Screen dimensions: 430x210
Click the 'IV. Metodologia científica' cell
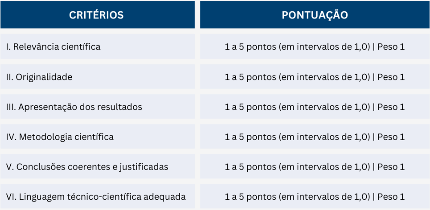(x=97, y=136)
